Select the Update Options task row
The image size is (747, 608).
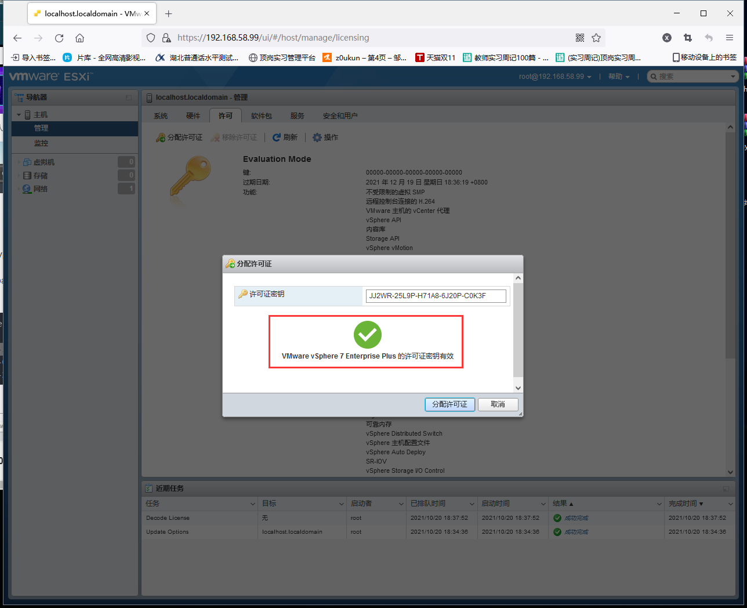coord(438,532)
